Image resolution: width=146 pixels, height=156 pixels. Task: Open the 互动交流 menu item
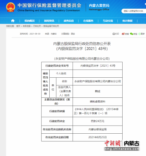coord(108,21)
